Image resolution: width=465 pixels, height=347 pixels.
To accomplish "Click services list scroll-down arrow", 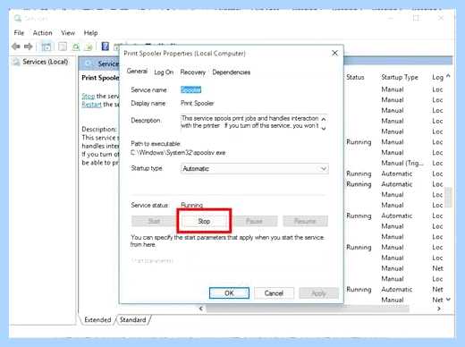I will pos(448,299).
